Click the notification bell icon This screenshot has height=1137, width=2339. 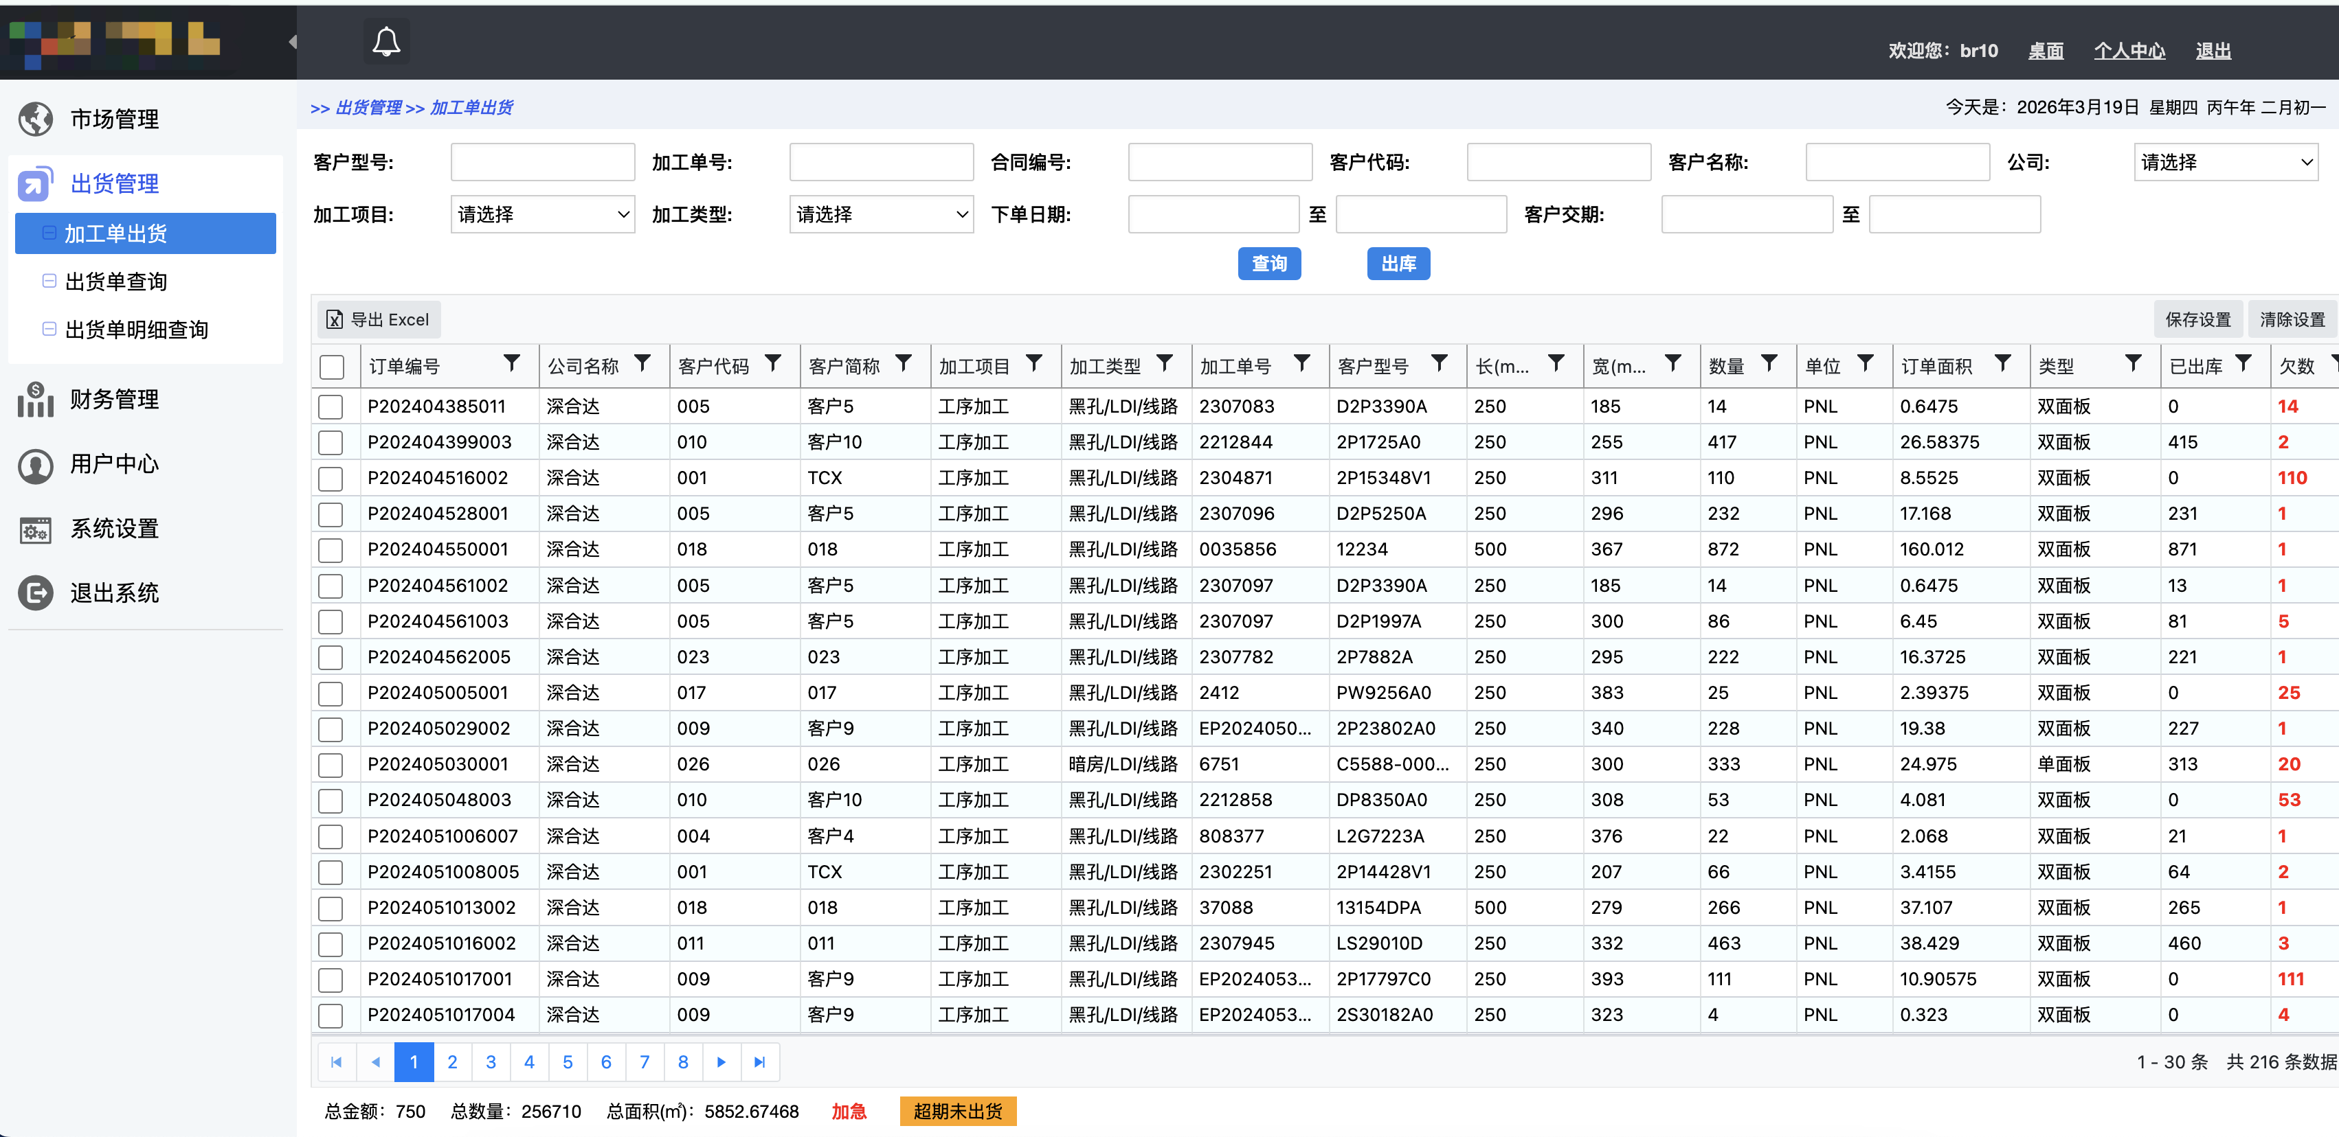click(x=386, y=42)
